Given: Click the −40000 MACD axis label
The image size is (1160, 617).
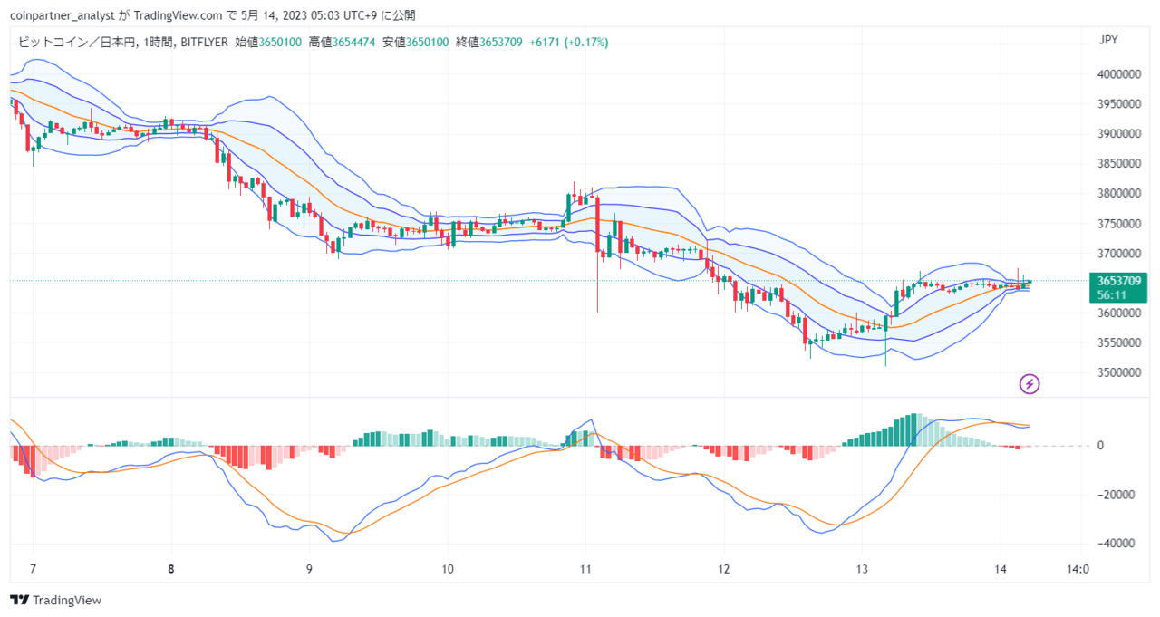Looking at the screenshot, I should pos(1116,544).
